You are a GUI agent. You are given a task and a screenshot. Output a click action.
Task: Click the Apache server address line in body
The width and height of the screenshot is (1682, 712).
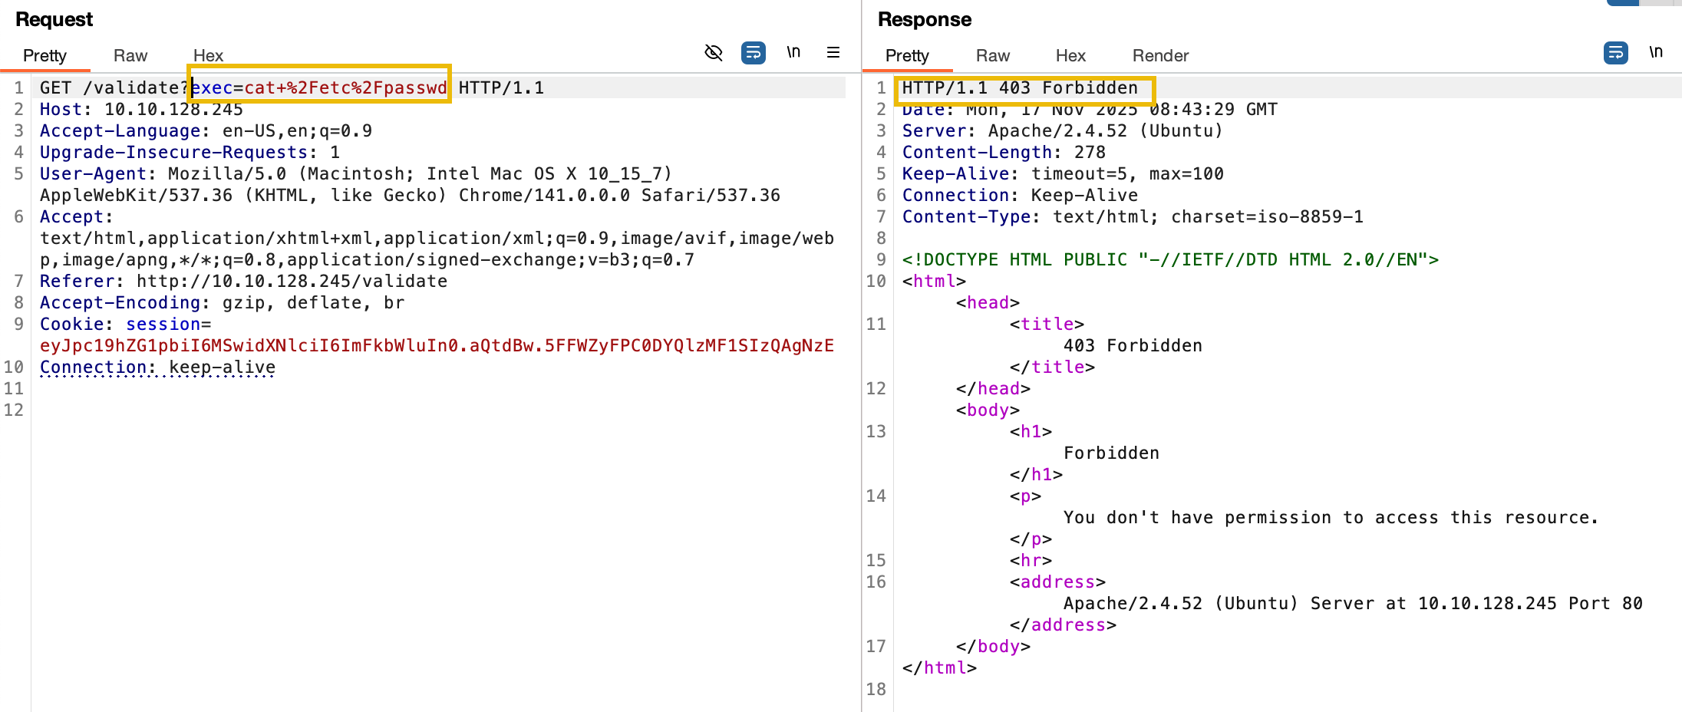tap(1353, 603)
